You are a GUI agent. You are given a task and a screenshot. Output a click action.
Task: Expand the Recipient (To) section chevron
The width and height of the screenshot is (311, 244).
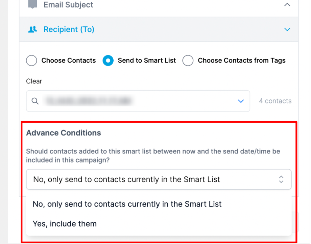[x=287, y=30]
